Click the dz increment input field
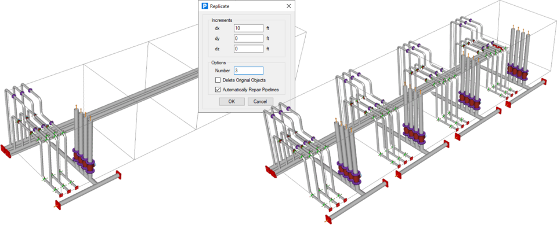Screen dimensions: 557x225 248,49
